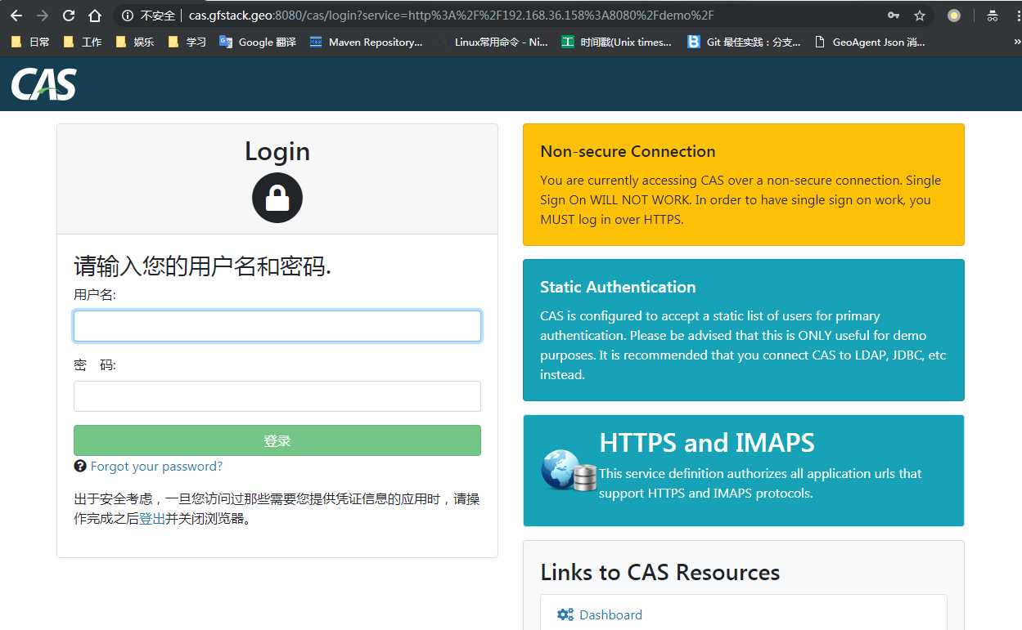Open the 日常 bookmark folder
Image resolution: width=1022 pixels, height=630 pixels.
pyautogui.click(x=31, y=42)
